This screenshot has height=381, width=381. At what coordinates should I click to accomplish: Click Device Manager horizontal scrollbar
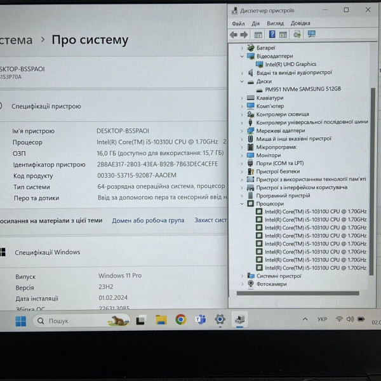tap(298, 293)
